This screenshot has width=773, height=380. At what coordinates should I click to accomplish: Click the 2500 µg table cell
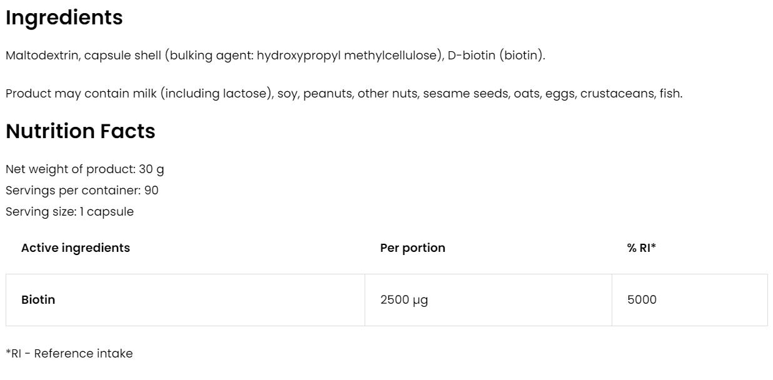(x=404, y=300)
